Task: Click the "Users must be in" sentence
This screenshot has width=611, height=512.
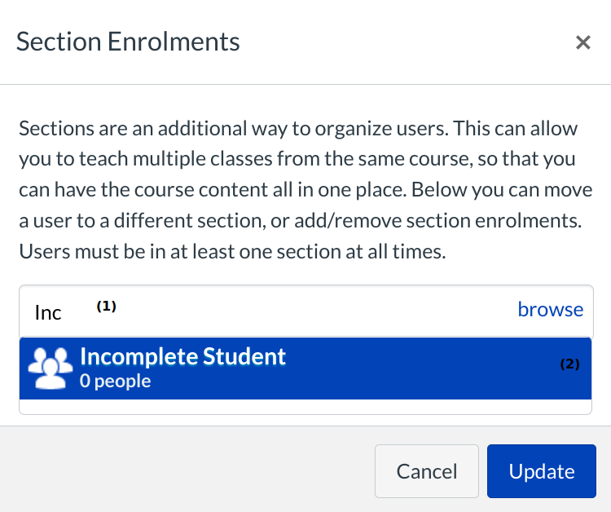Action: click(232, 252)
